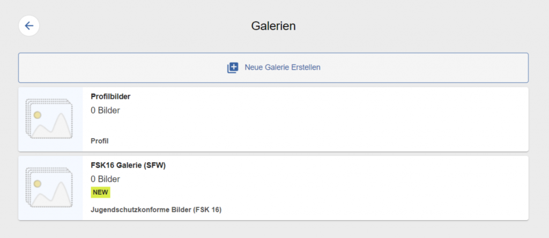The width and height of the screenshot is (549, 238).
Task: Click the mountain shape in the FSK16 icon
Action: coord(61,195)
